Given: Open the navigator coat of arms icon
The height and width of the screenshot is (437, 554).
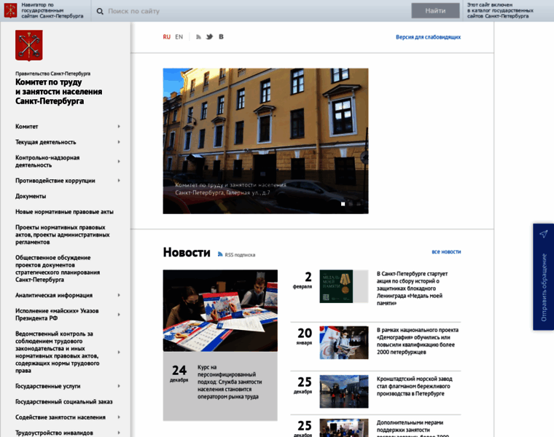Looking at the screenshot, I should 11,11.
